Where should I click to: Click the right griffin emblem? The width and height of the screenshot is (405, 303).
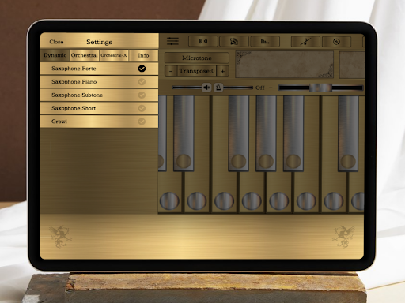(343, 236)
